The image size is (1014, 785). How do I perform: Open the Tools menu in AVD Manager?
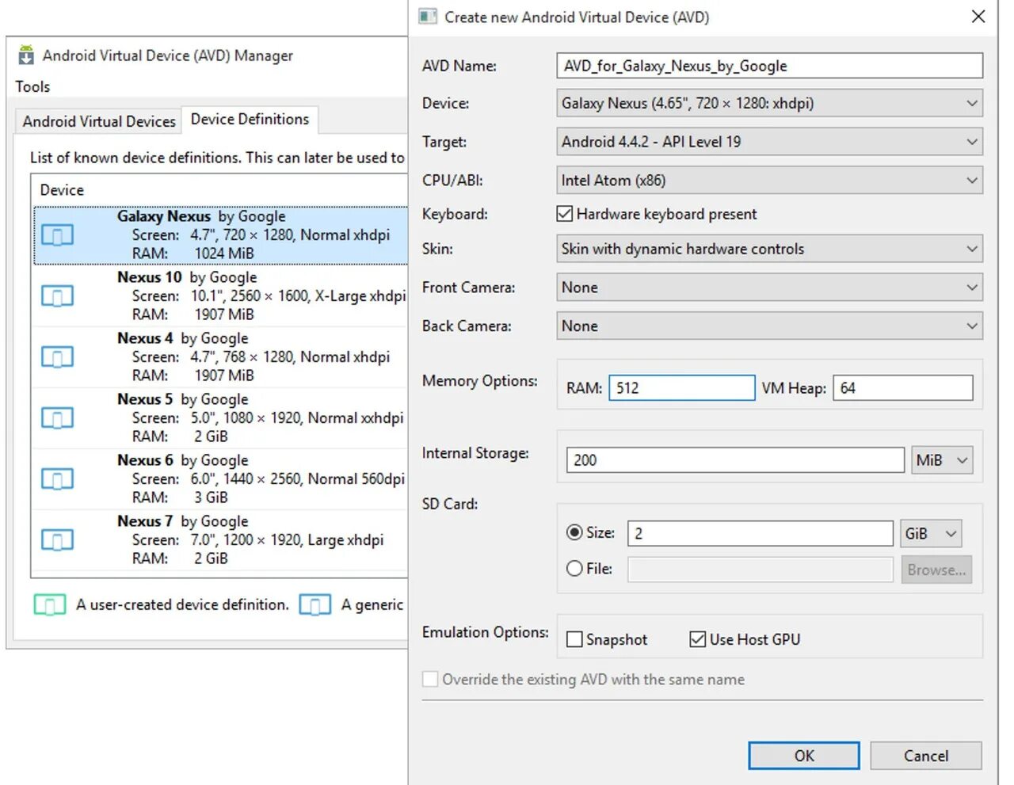(x=32, y=86)
